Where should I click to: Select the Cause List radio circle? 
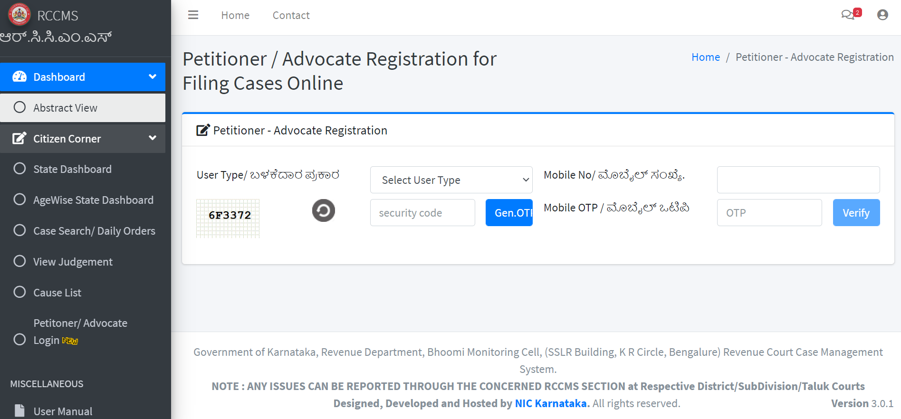point(19,292)
